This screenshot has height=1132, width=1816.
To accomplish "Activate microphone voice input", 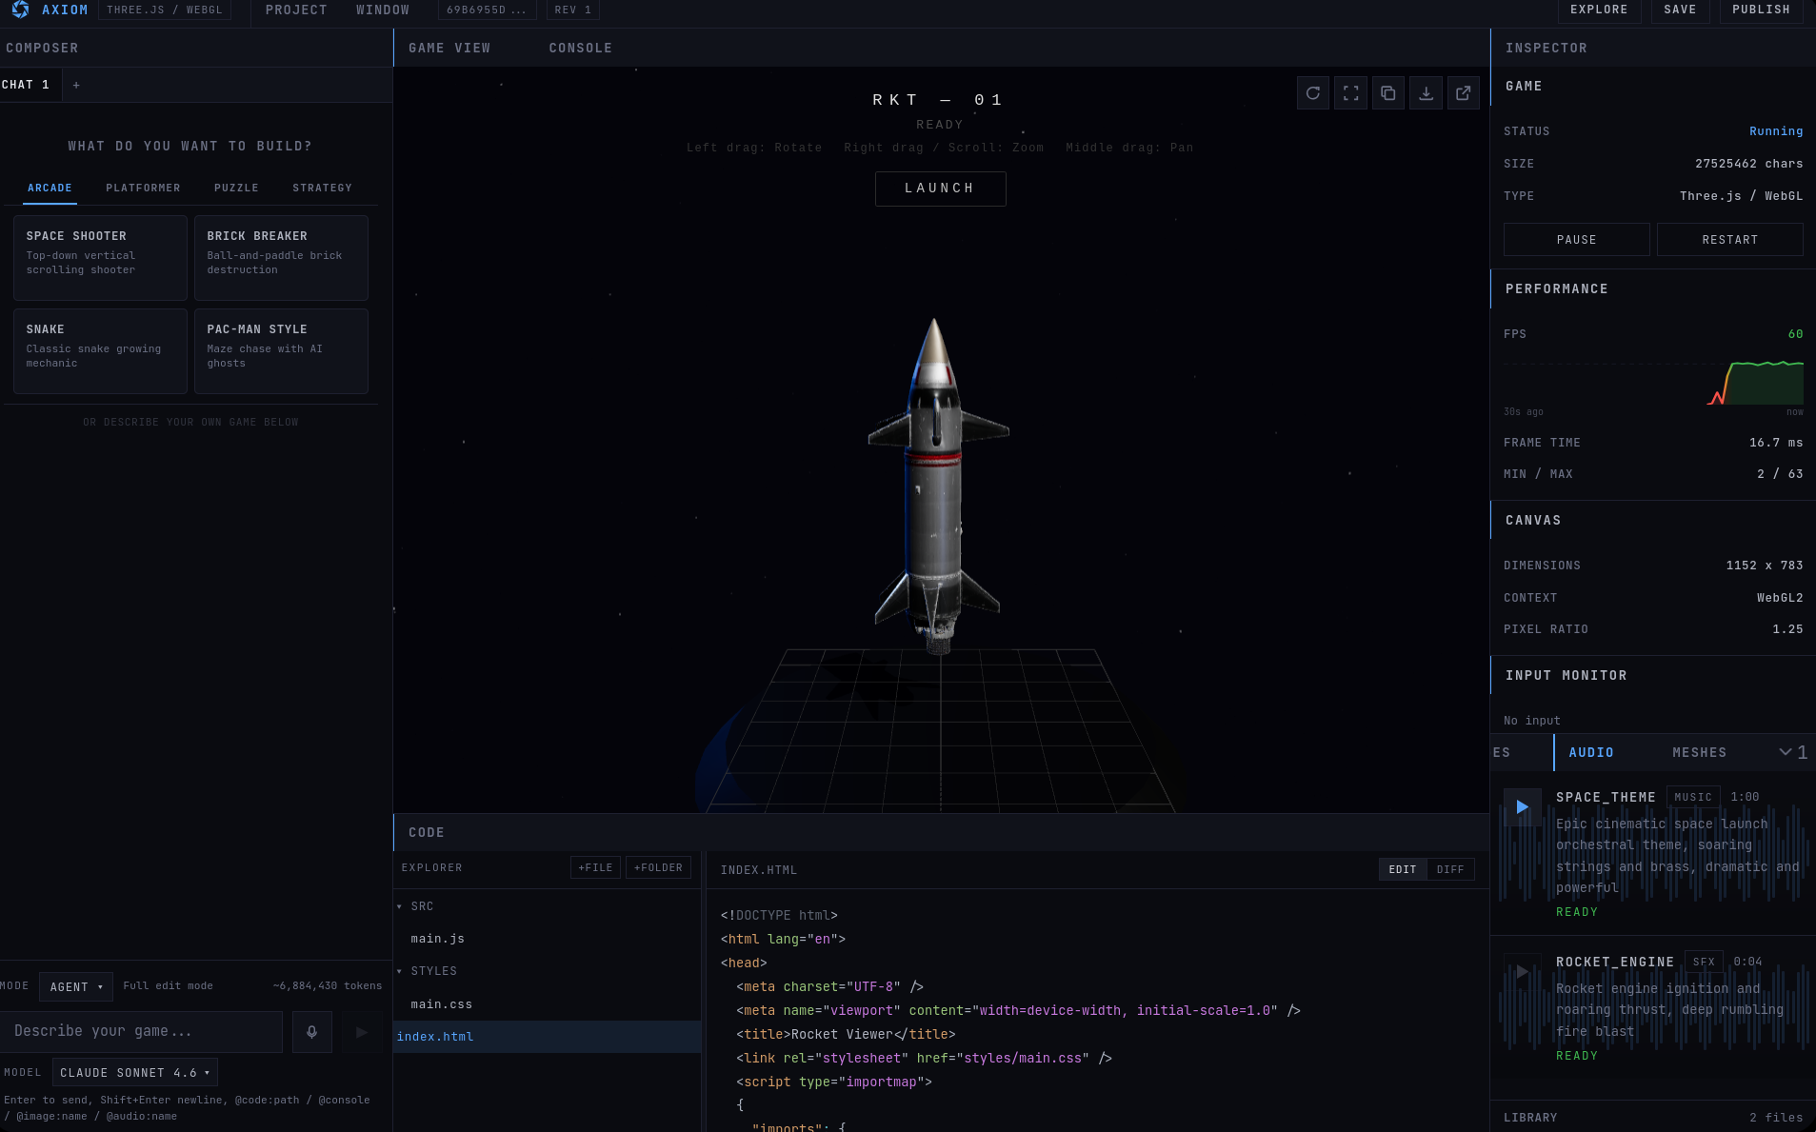I will pyautogui.click(x=311, y=1032).
